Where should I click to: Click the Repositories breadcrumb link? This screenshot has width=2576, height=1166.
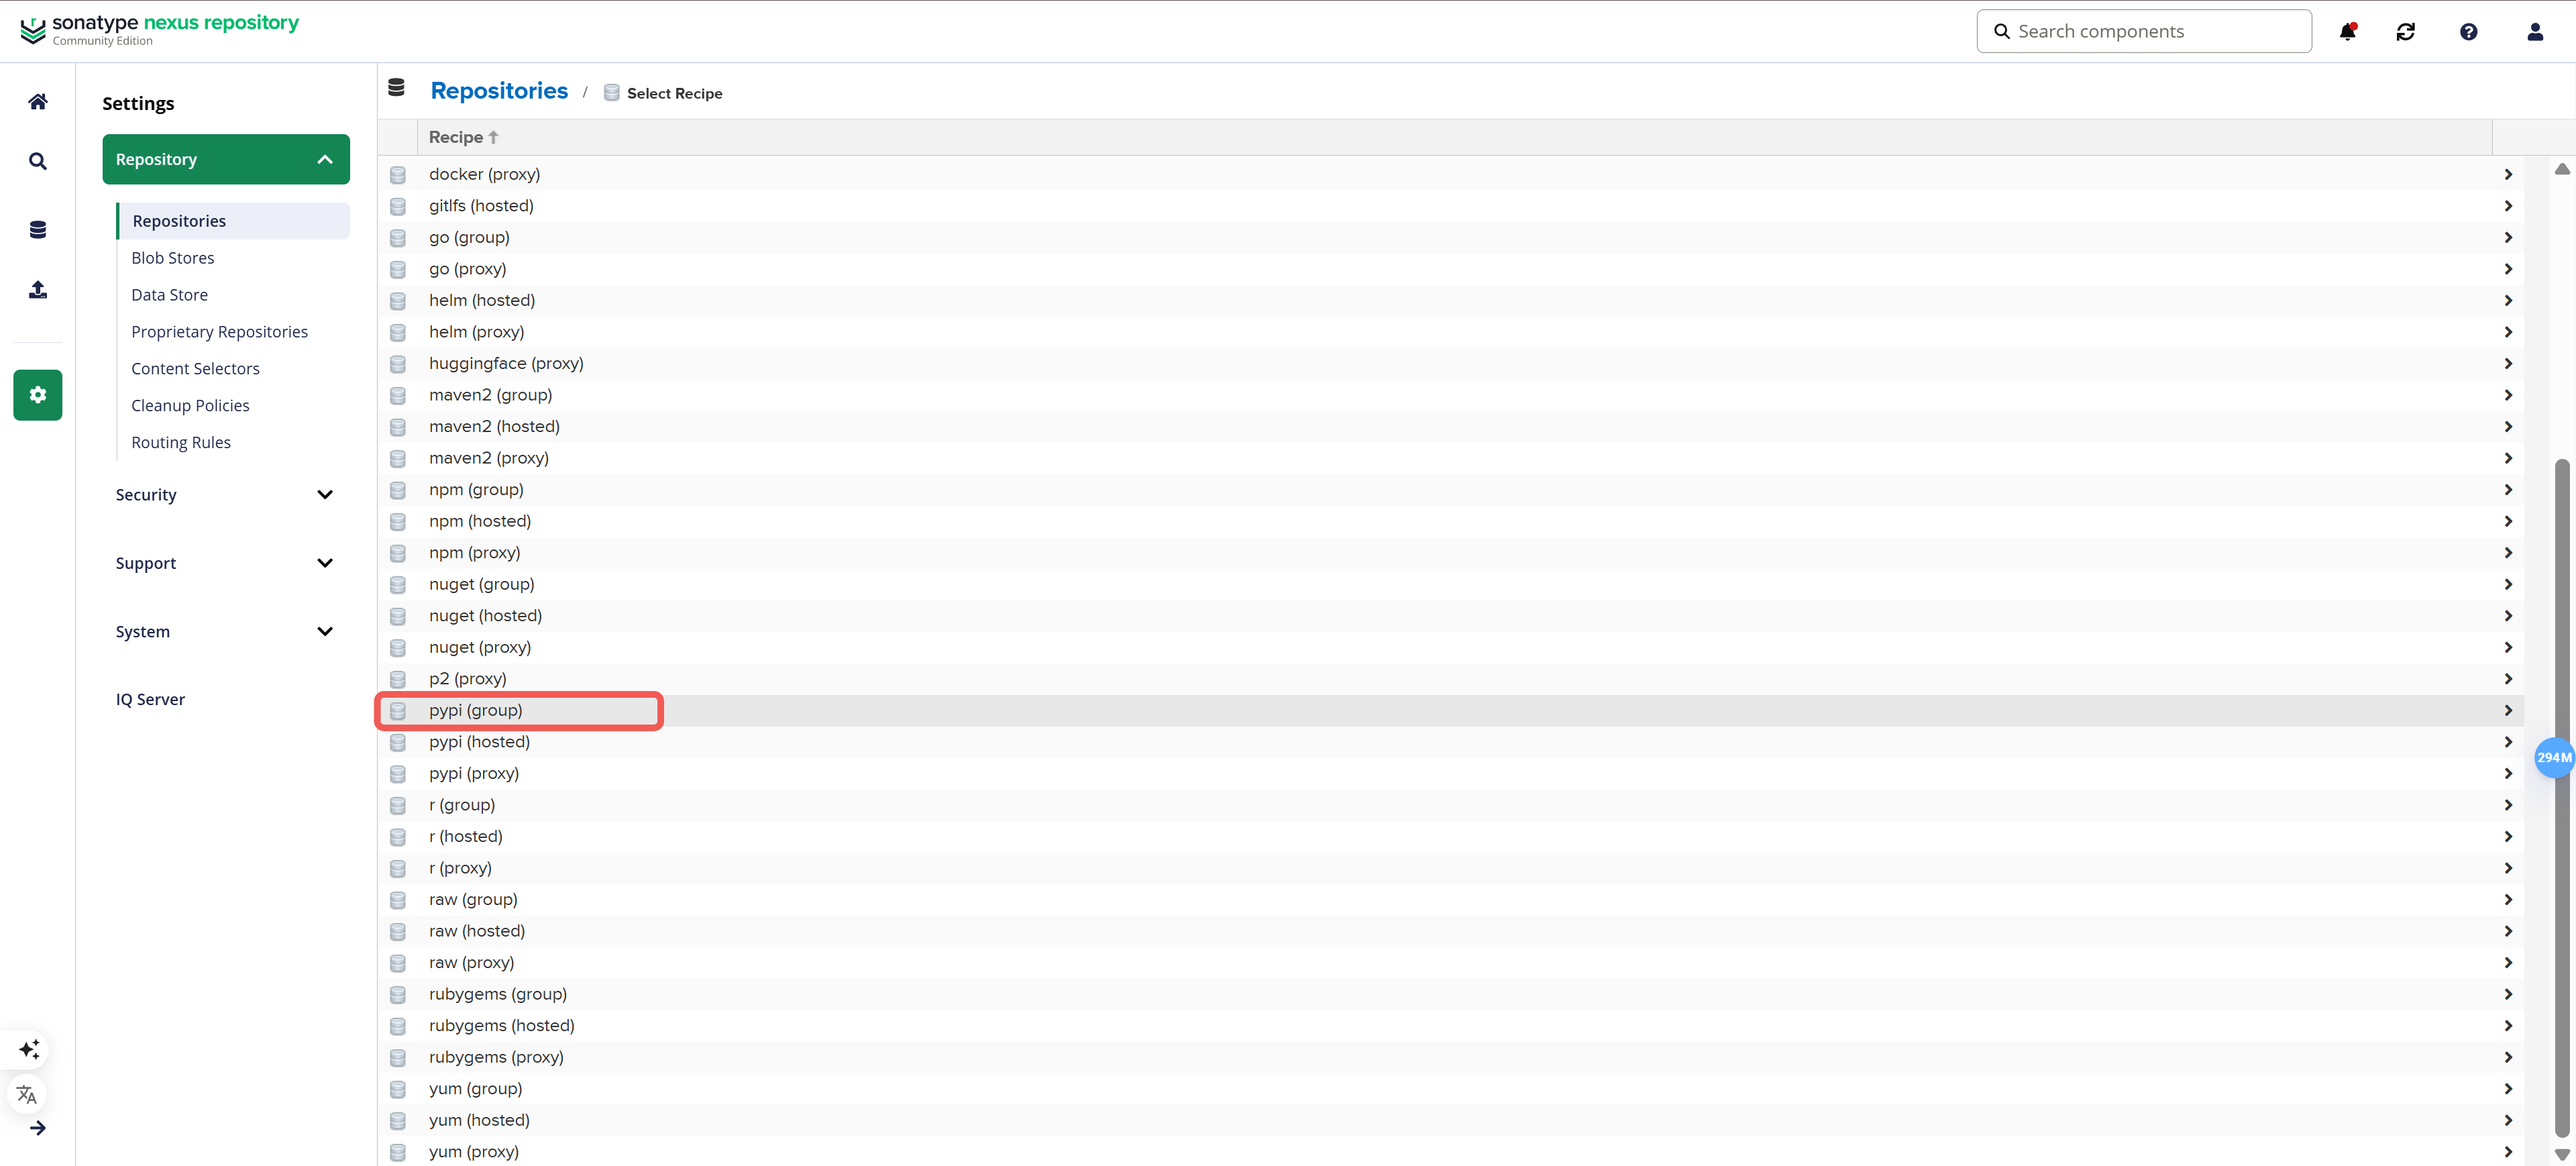point(499,91)
